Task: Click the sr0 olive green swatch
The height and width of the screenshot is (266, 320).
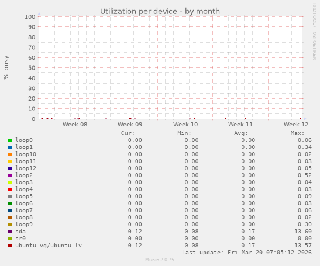Action: 10,239
